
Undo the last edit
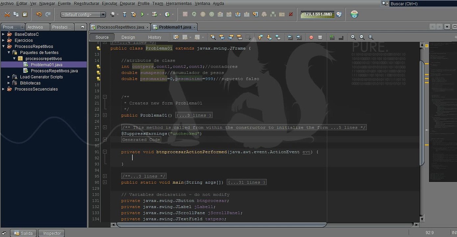39,14
